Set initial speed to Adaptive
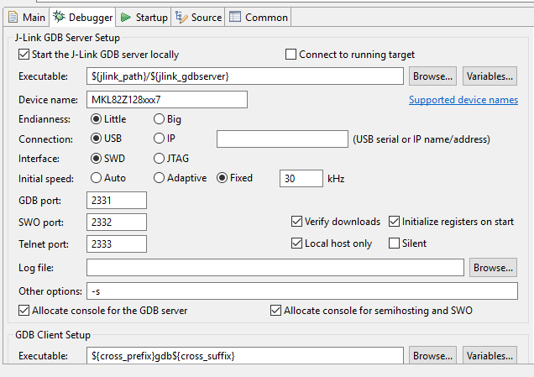 [x=160, y=178]
